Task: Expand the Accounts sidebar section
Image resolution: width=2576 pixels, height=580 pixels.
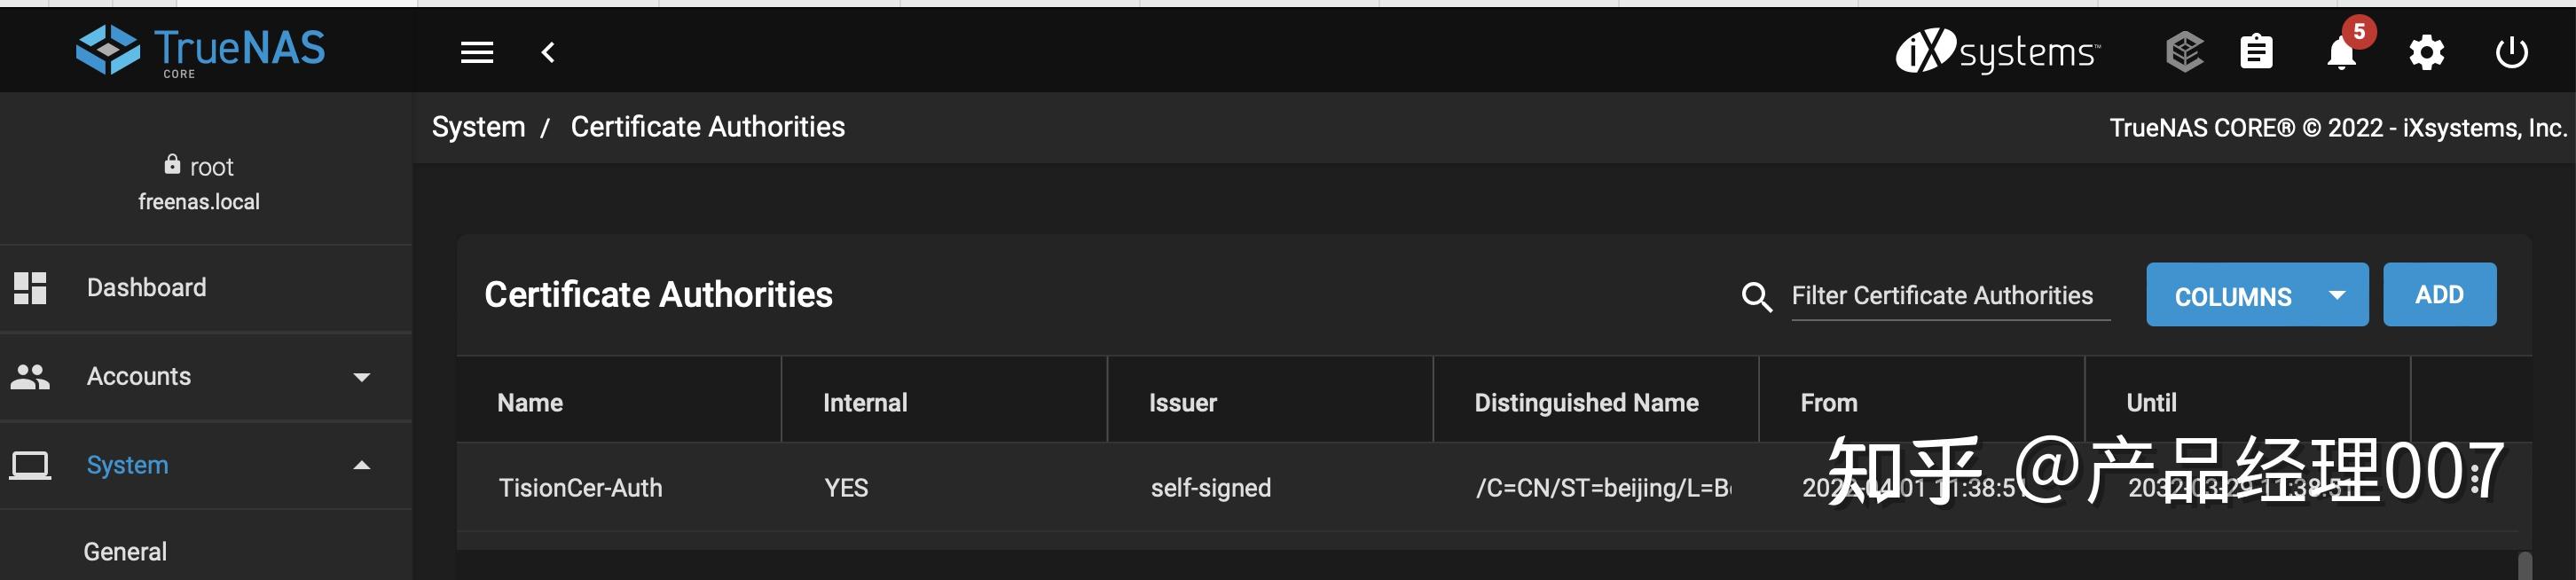Action: click(x=361, y=377)
